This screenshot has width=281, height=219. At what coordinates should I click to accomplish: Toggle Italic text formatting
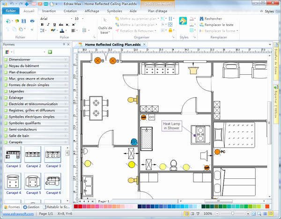click(x=48, y=25)
